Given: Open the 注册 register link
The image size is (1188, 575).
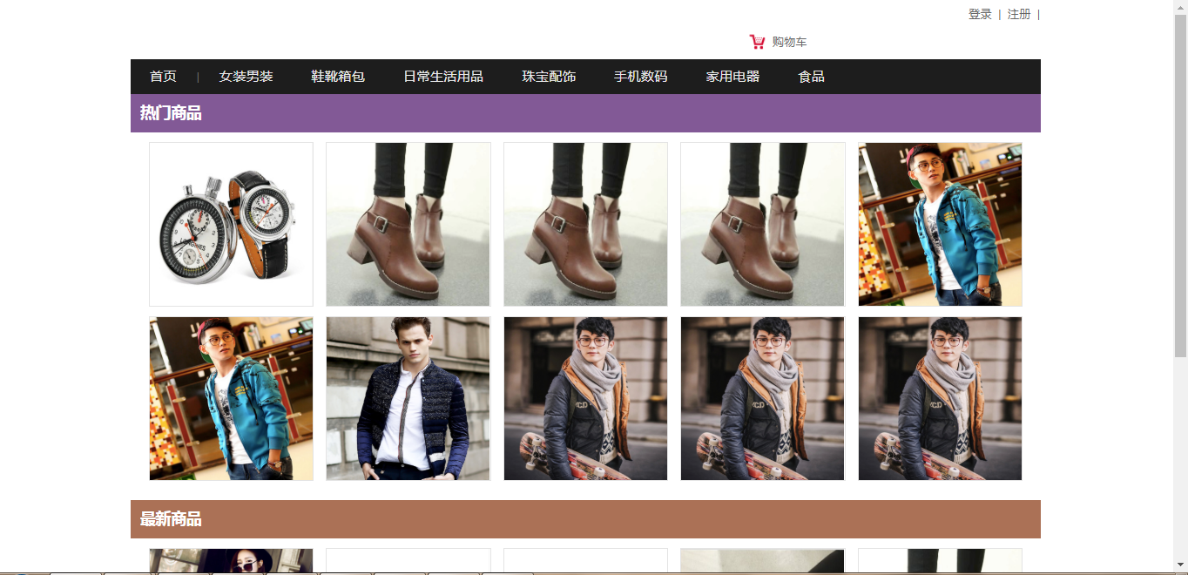Looking at the screenshot, I should (1019, 14).
